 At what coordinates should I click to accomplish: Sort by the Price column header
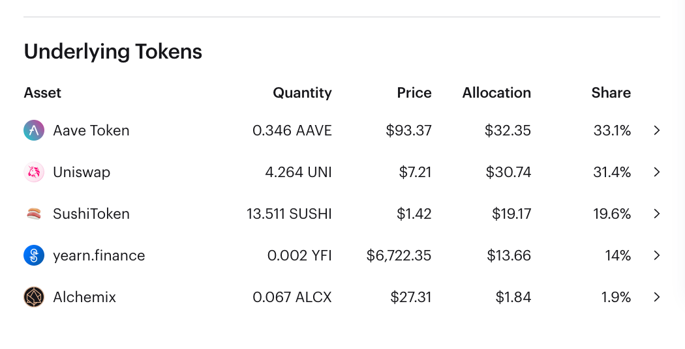(414, 92)
